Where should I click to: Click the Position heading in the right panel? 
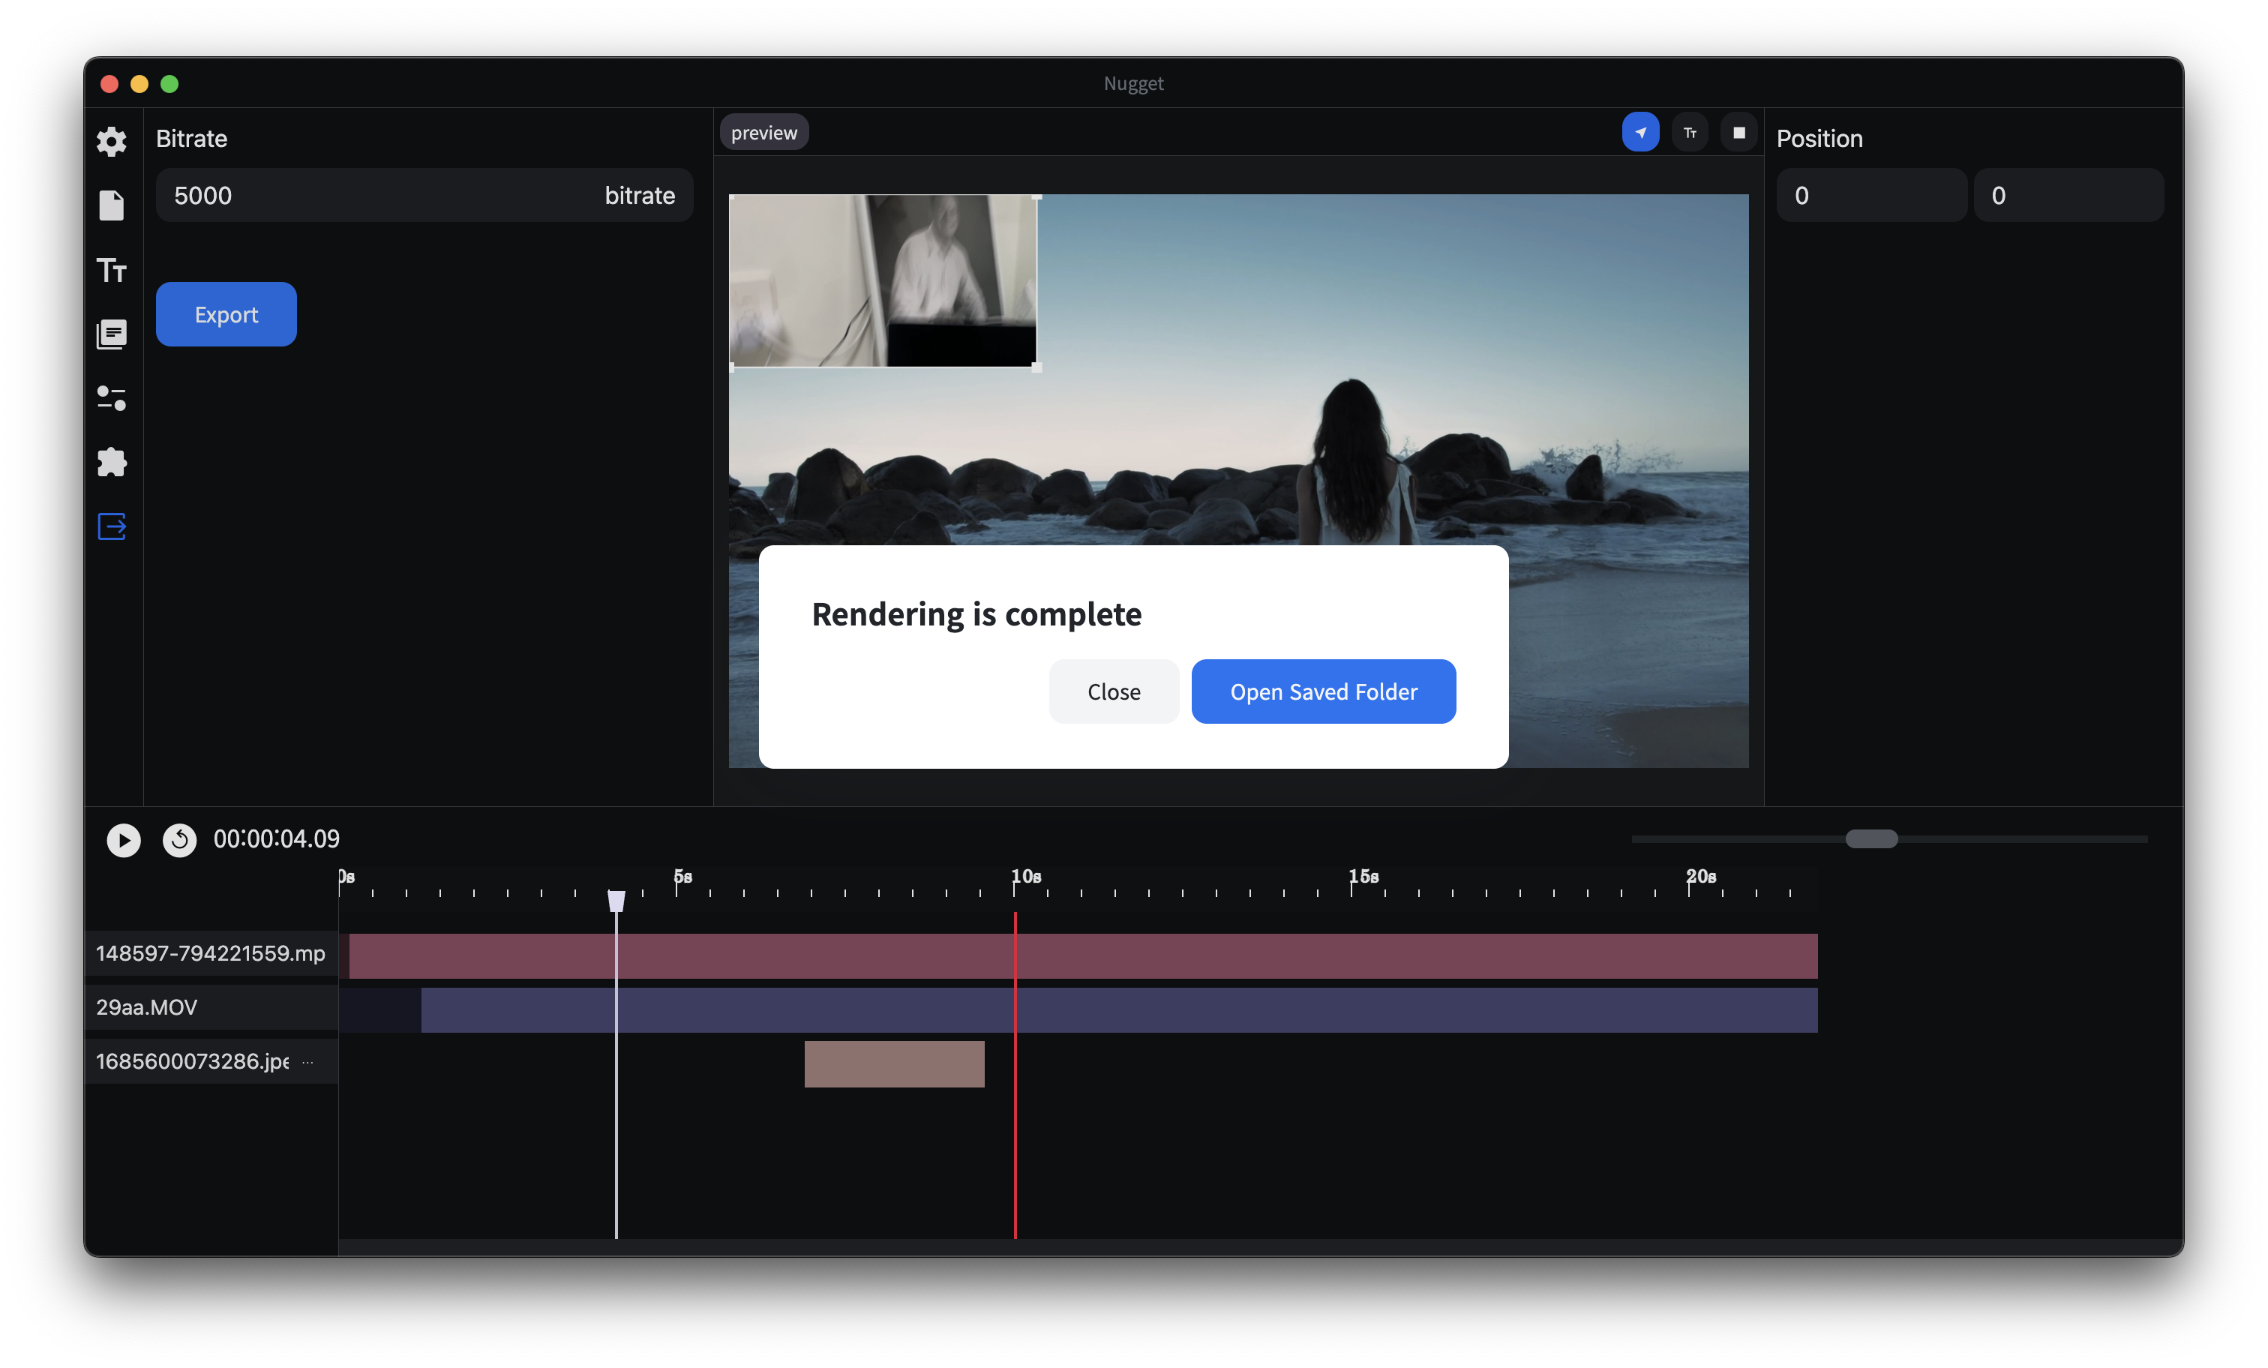tap(1819, 138)
